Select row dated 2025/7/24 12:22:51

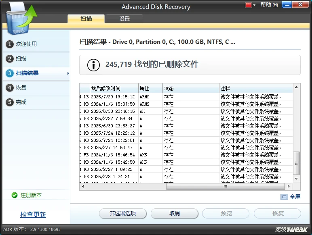point(186,140)
